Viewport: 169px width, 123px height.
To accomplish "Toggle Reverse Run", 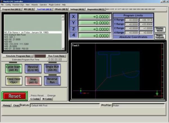I will (x=52, y=81).
